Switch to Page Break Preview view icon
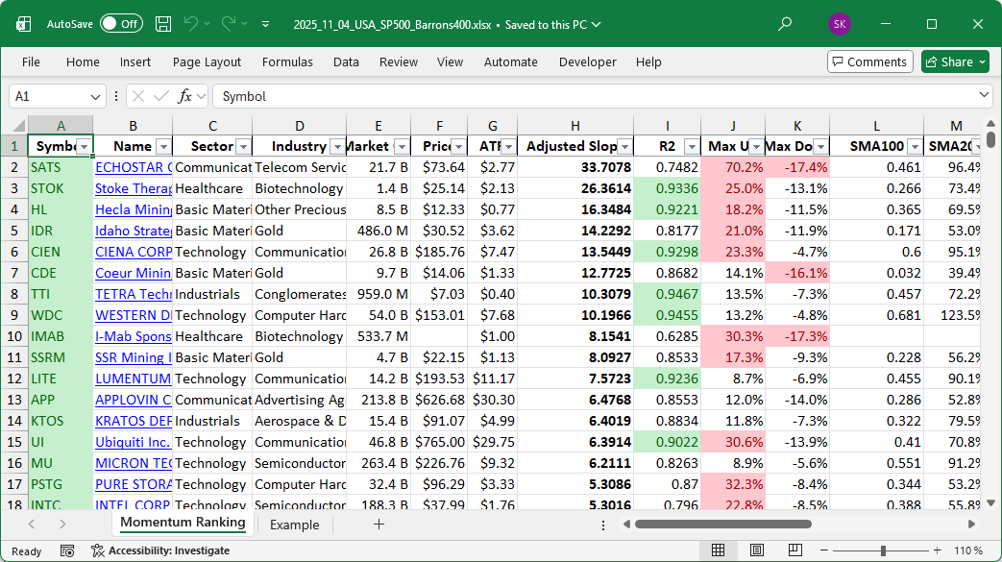 click(794, 550)
